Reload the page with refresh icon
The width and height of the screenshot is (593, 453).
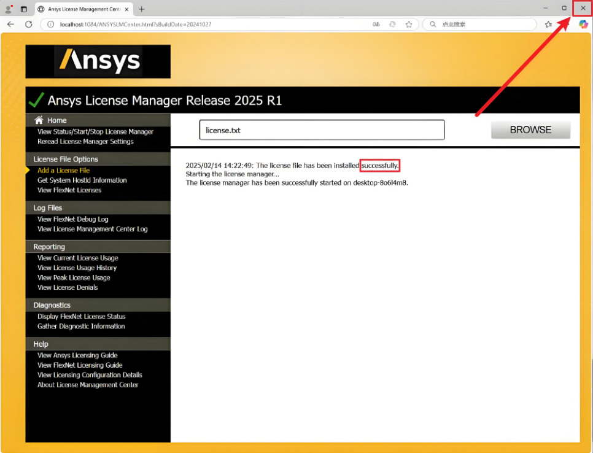tap(29, 24)
